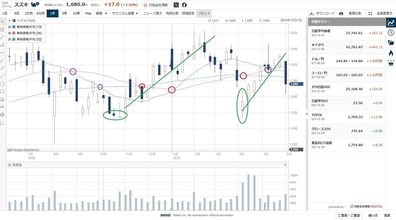
Task: Open the 期間 dropdown
Action: point(101,14)
